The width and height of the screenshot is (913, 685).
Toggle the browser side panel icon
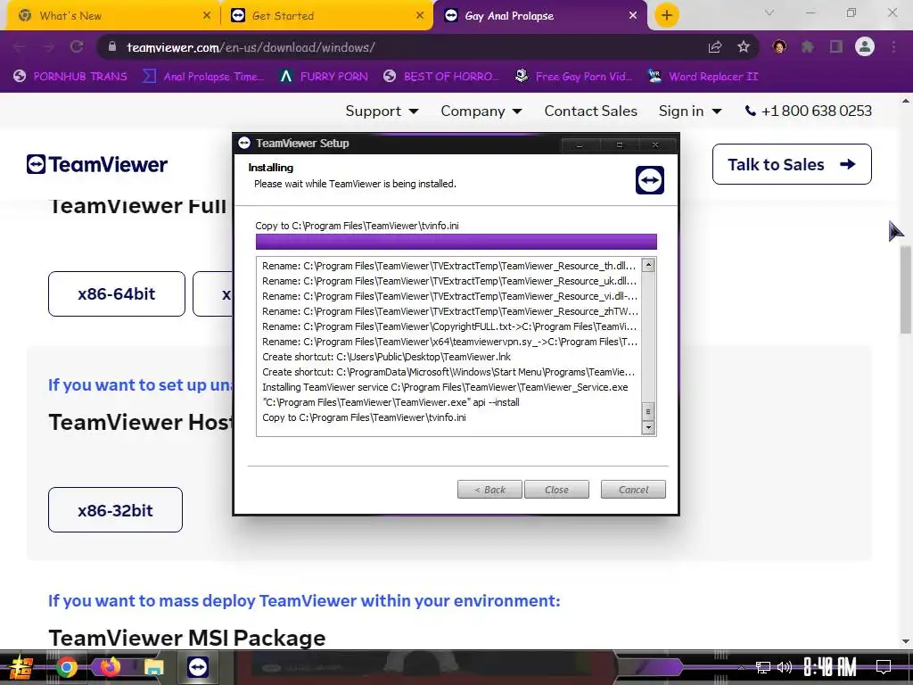click(x=836, y=47)
